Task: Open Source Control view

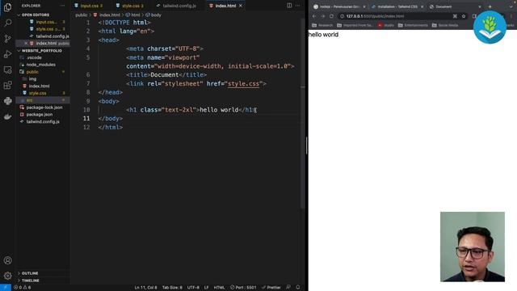Action: [x=7, y=39]
